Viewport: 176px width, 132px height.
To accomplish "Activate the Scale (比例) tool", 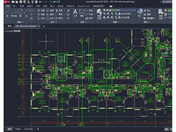I will [50, 18].
